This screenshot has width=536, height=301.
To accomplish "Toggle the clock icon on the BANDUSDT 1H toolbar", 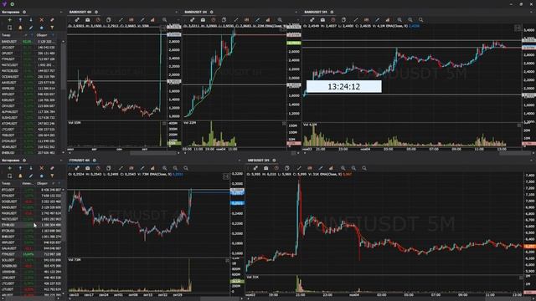I will pyautogui.click(x=214, y=20).
